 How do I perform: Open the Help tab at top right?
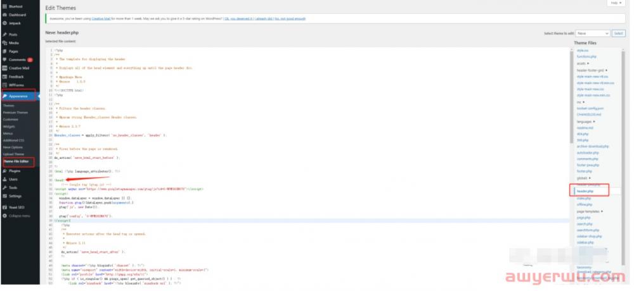[x=614, y=3]
